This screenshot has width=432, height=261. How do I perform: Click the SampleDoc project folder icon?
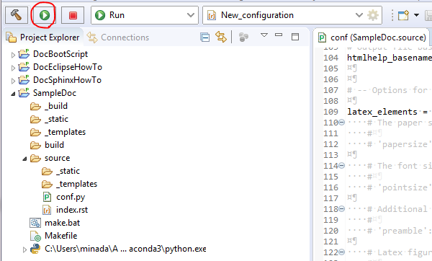point(24,93)
